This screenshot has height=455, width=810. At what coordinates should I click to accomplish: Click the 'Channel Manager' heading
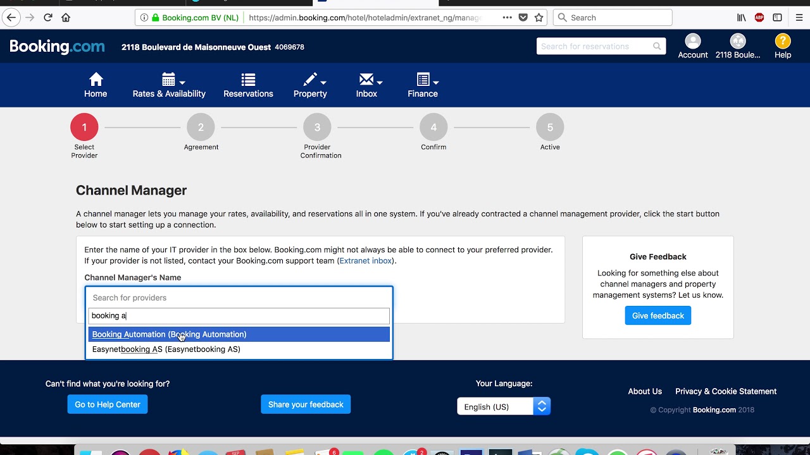(x=131, y=190)
